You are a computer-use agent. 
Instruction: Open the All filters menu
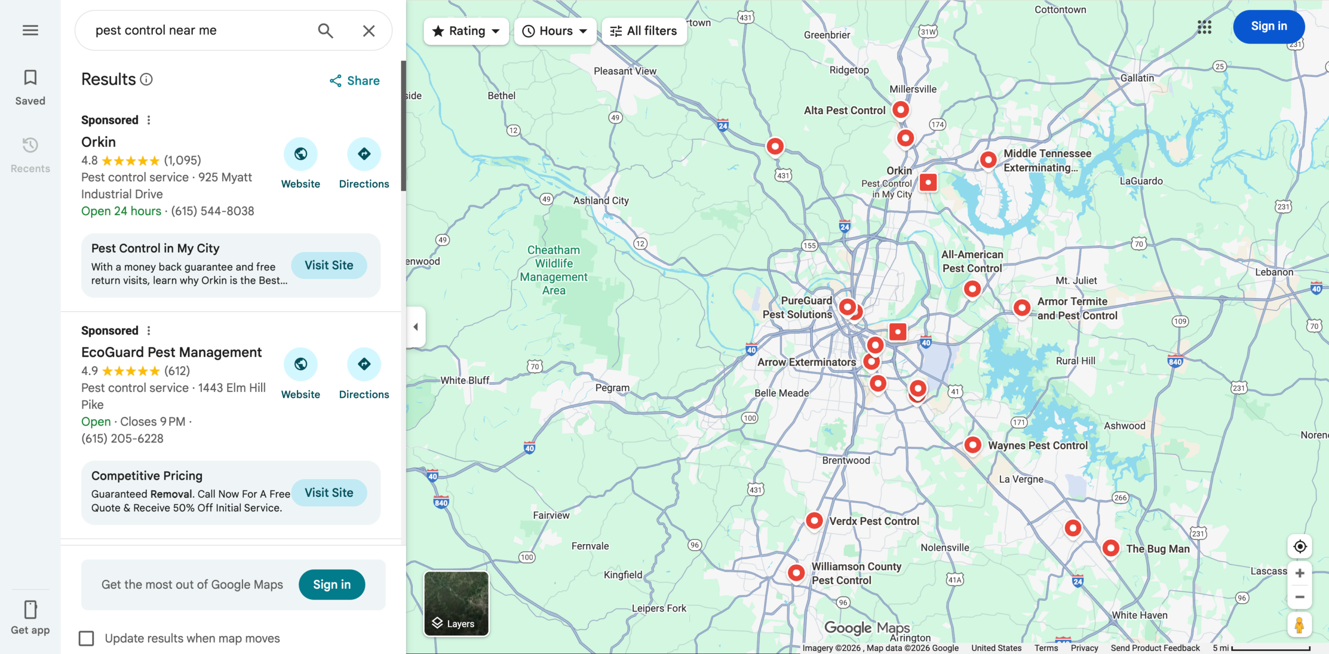click(644, 31)
